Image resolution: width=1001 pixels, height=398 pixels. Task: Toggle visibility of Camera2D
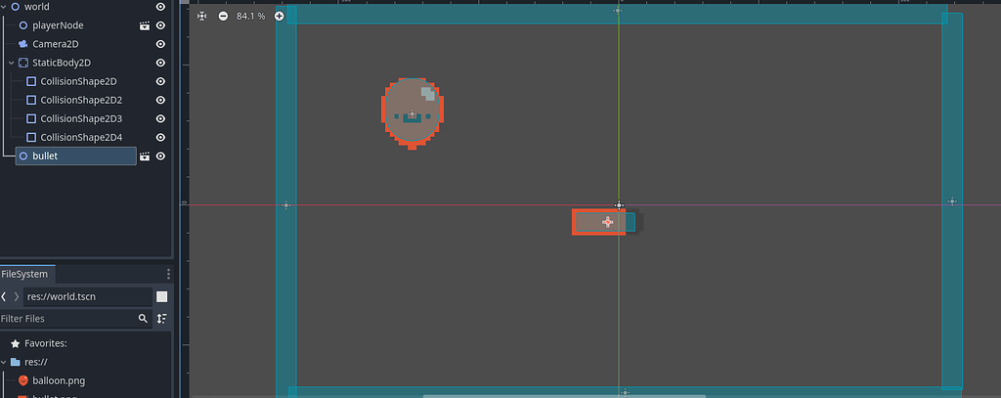click(x=161, y=44)
